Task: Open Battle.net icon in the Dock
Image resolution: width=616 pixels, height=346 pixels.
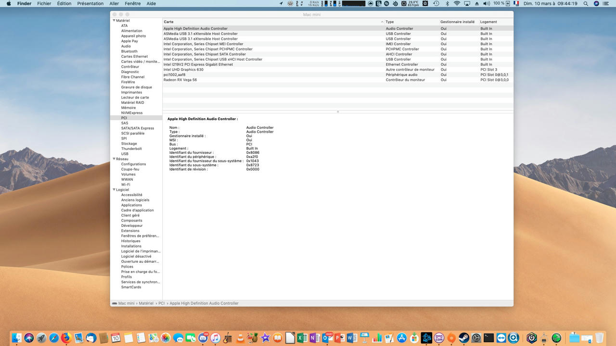Action: tap(426, 338)
